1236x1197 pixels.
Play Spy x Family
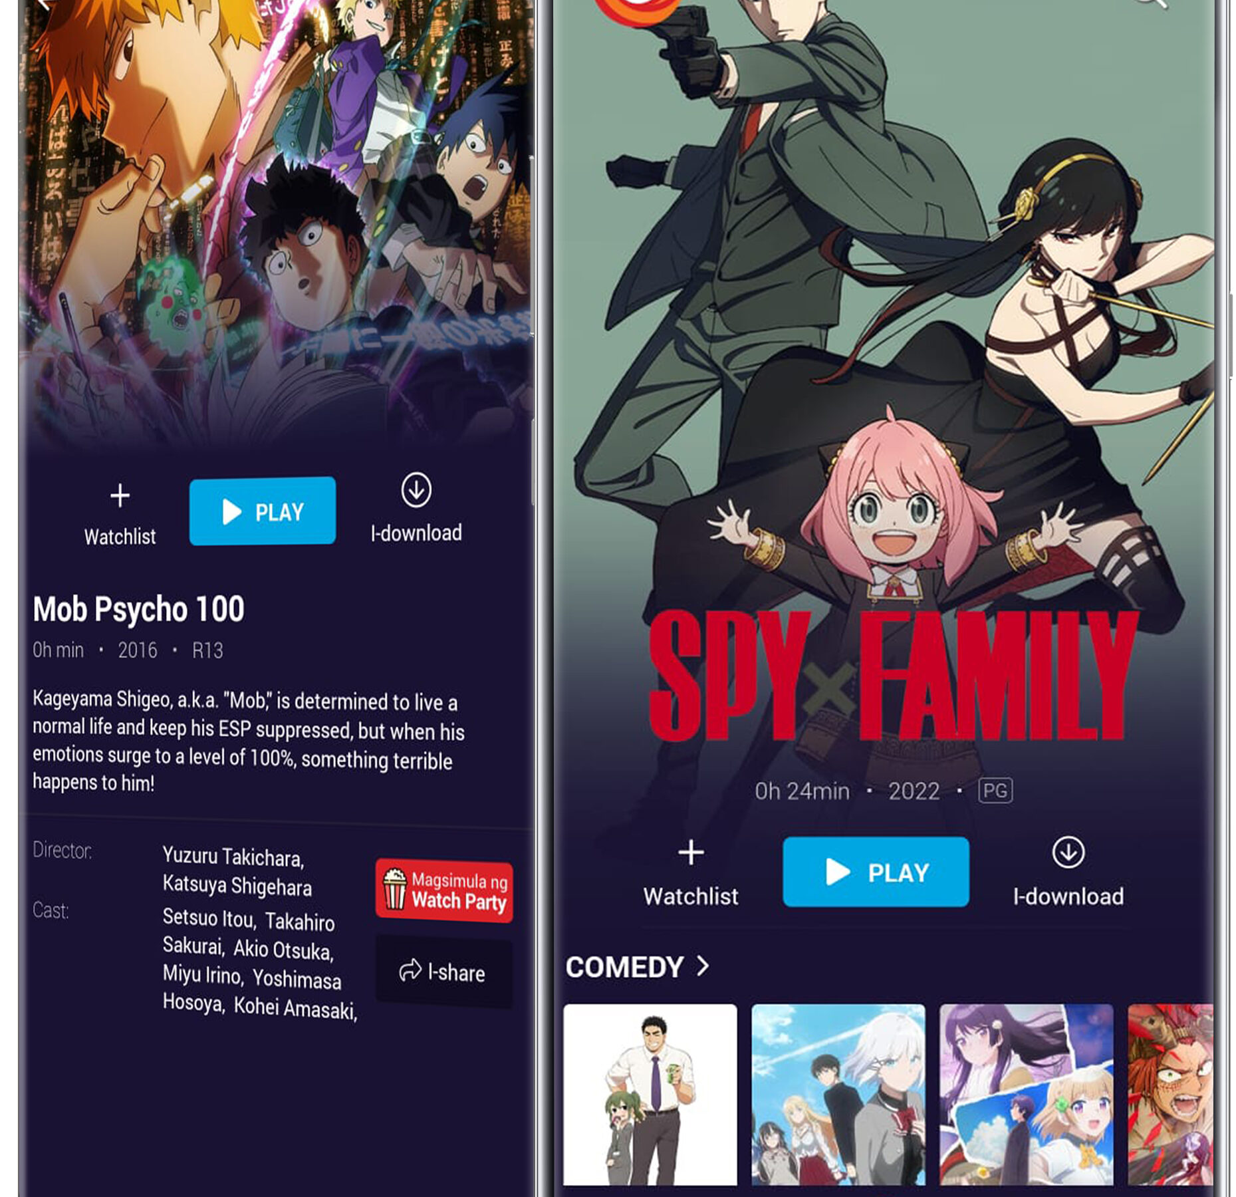876,872
